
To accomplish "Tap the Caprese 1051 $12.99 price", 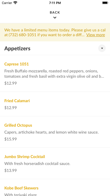I will coord(10,83).
